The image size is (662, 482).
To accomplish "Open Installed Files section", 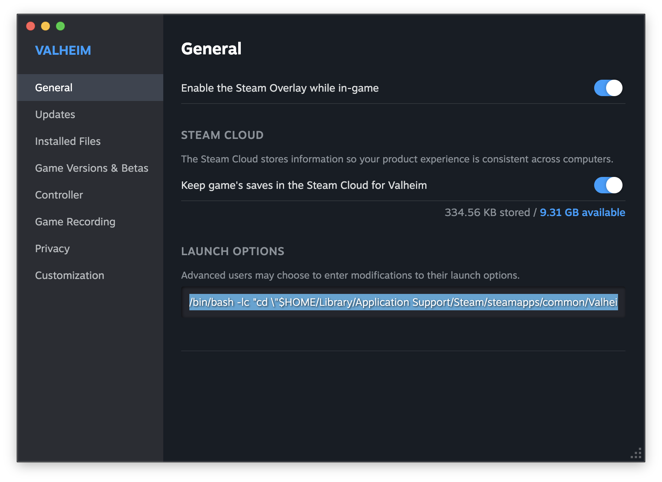I will (x=90, y=141).
